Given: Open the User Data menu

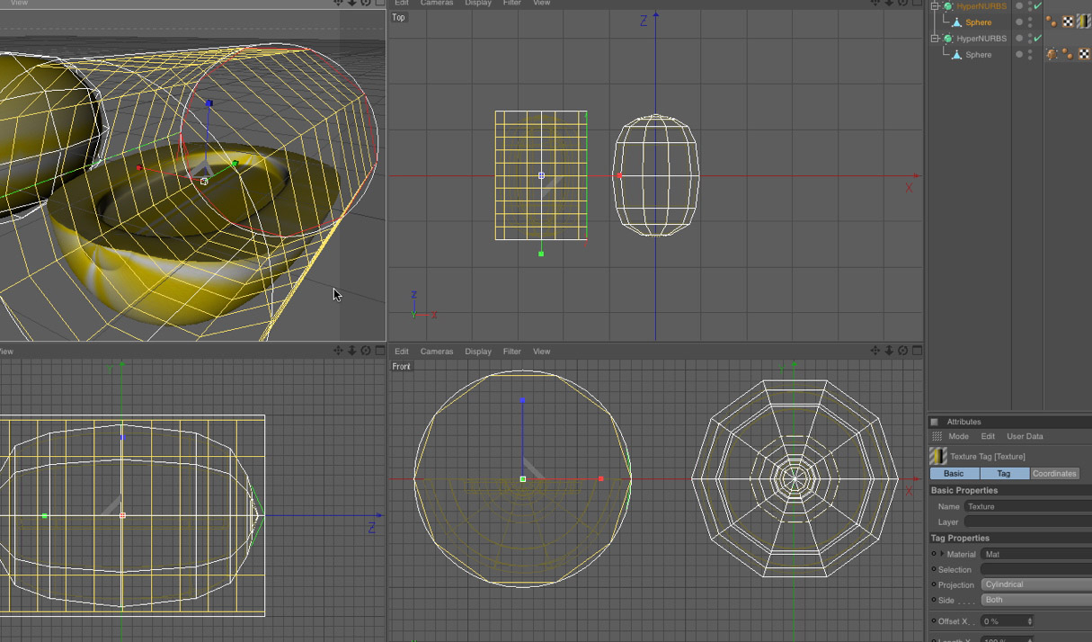Looking at the screenshot, I should coord(1025,436).
